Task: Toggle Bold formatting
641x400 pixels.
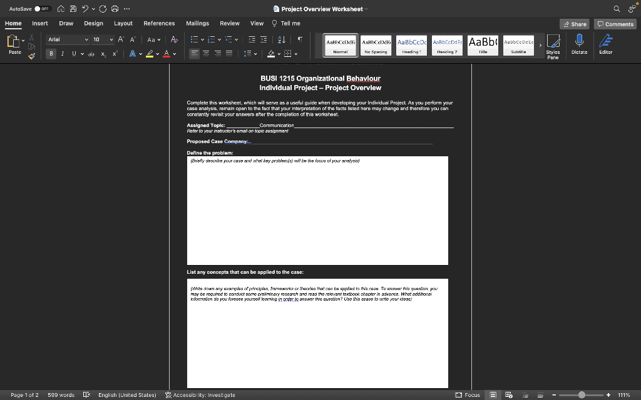Action: [x=51, y=54]
